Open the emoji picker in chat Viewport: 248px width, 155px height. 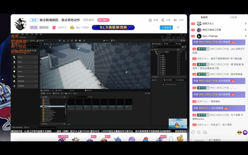[x=240, y=133]
